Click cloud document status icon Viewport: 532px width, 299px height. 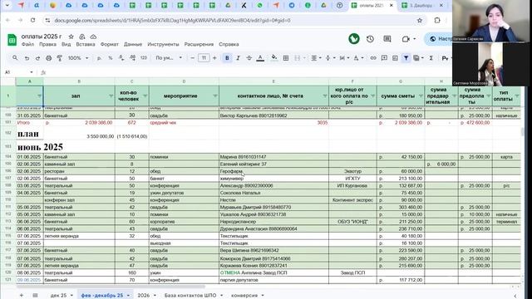click(x=93, y=37)
